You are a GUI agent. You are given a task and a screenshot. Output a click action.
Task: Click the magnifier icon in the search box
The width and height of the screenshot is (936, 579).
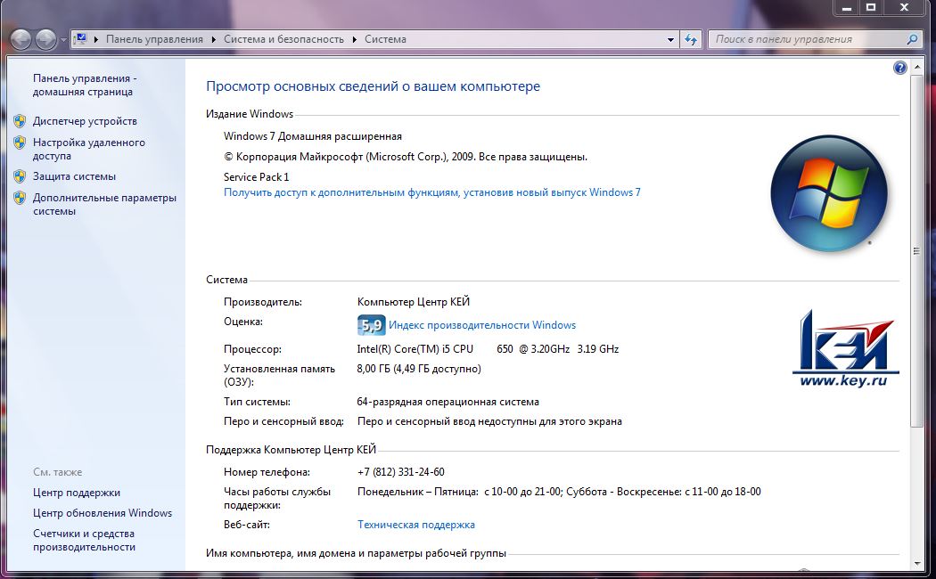[x=912, y=39]
